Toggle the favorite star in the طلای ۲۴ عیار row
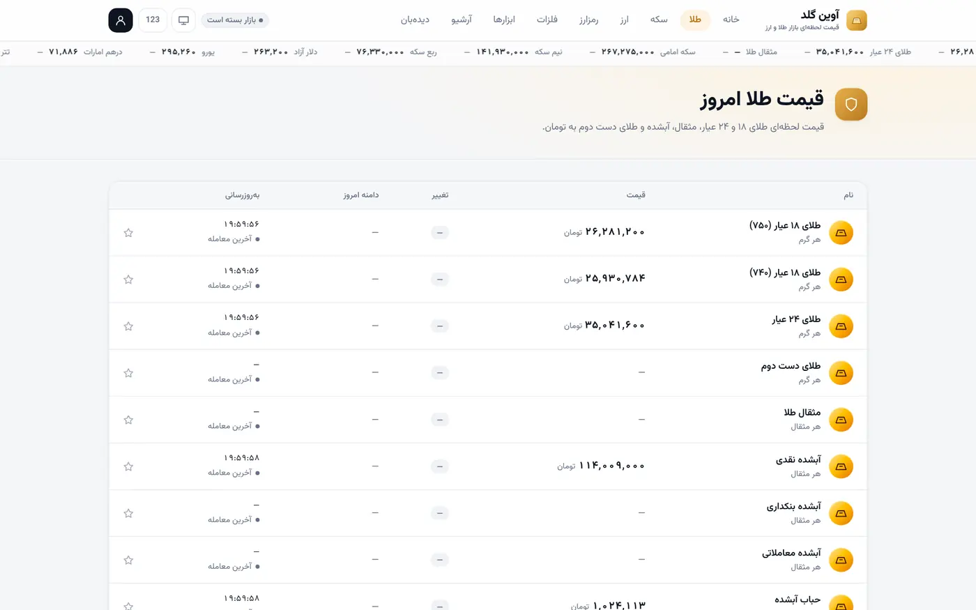Screen dimensions: 976x610 click(128, 326)
